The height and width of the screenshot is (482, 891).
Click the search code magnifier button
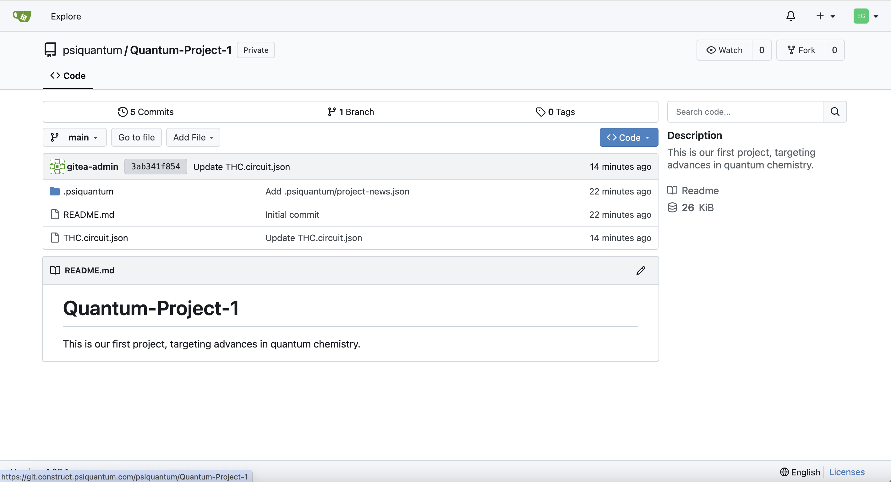tap(835, 112)
